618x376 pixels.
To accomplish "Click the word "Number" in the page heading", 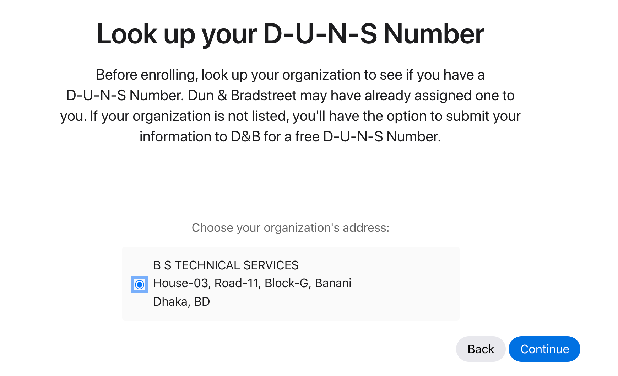I will pyautogui.click(x=434, y=34).
